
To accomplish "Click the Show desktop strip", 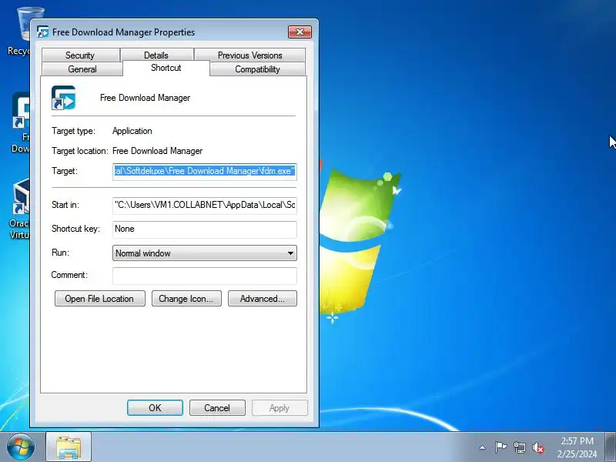I will [x=610, y=447].
